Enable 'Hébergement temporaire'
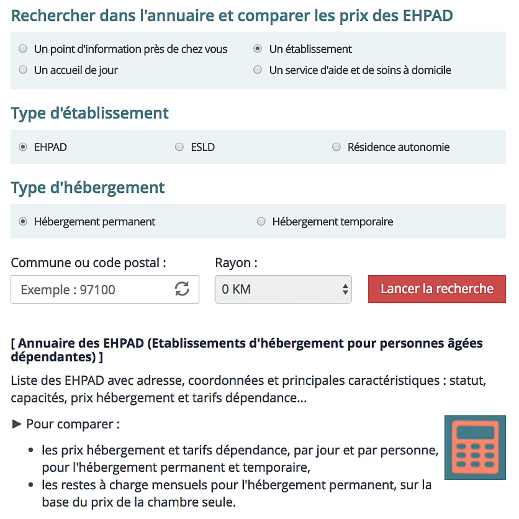Image resolution: width=519 pixels, height=519 pixels. coord(261,221)
